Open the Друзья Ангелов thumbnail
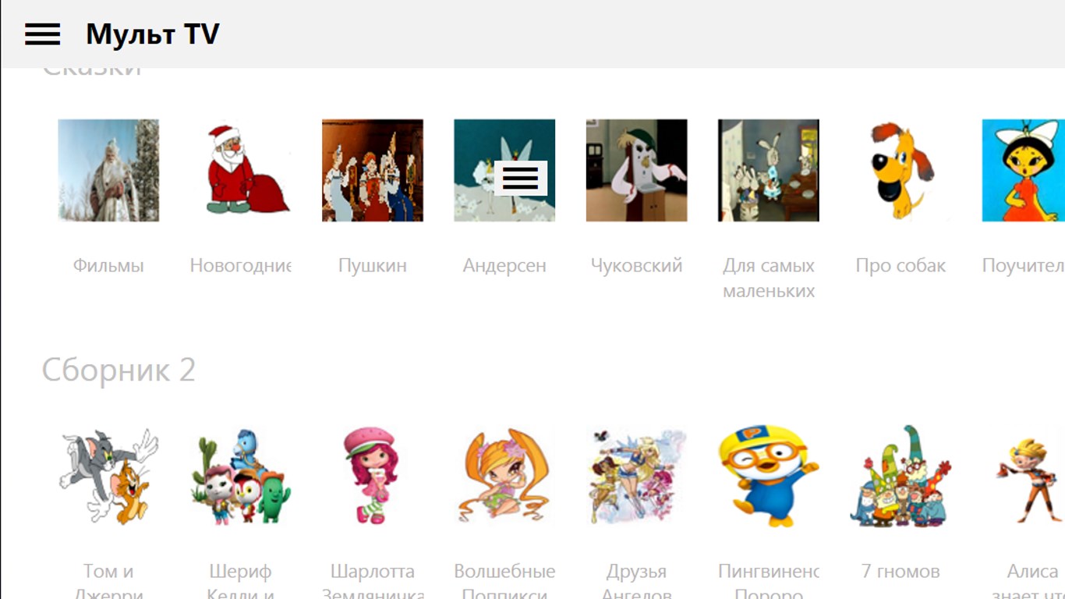Screen dimensions: 1065x599 tap(637, 476)
